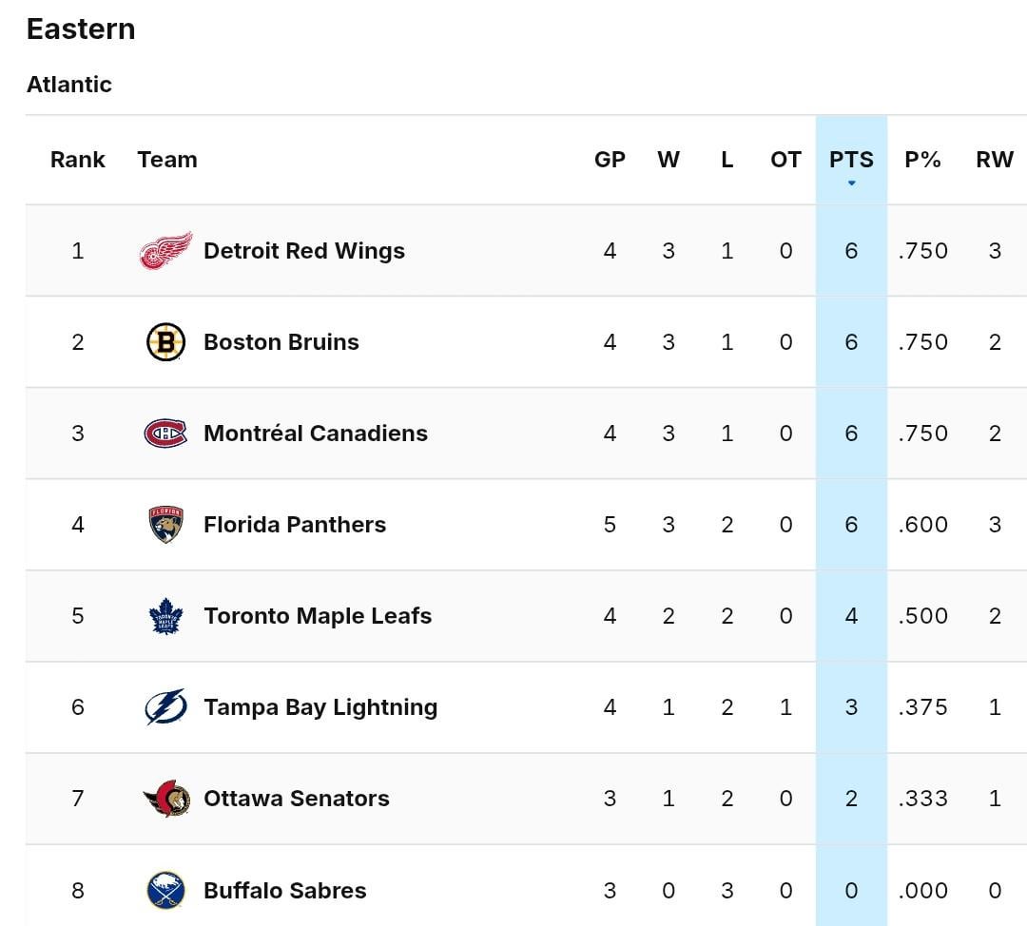1027x926 pixels.
Task: Click the Florida Panthers logo
Action: point(166,524)
